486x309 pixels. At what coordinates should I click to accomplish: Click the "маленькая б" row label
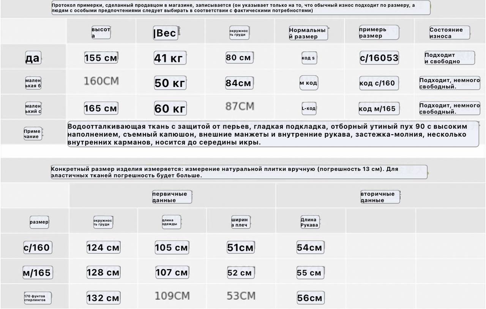pos(33,83)
